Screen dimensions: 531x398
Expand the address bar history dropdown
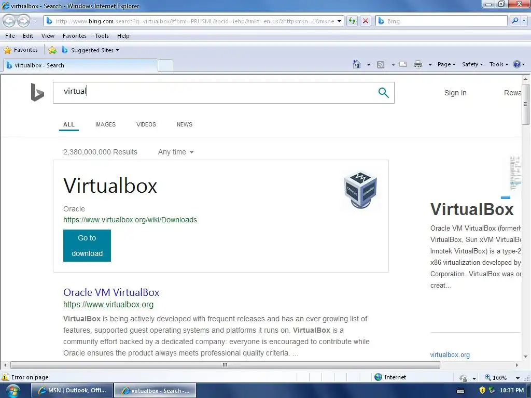(x=339, y=21)
